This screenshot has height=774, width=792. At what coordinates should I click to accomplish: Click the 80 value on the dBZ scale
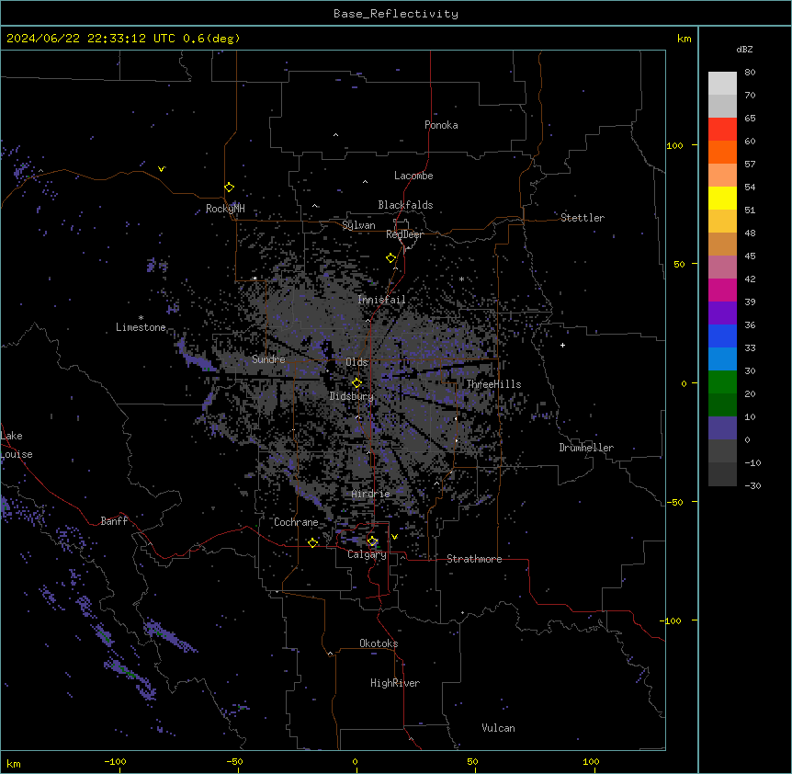[750, 73]
